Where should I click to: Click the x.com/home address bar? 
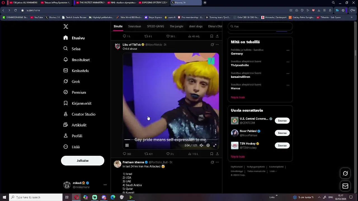pyautogui.click(x=33, y=10)
